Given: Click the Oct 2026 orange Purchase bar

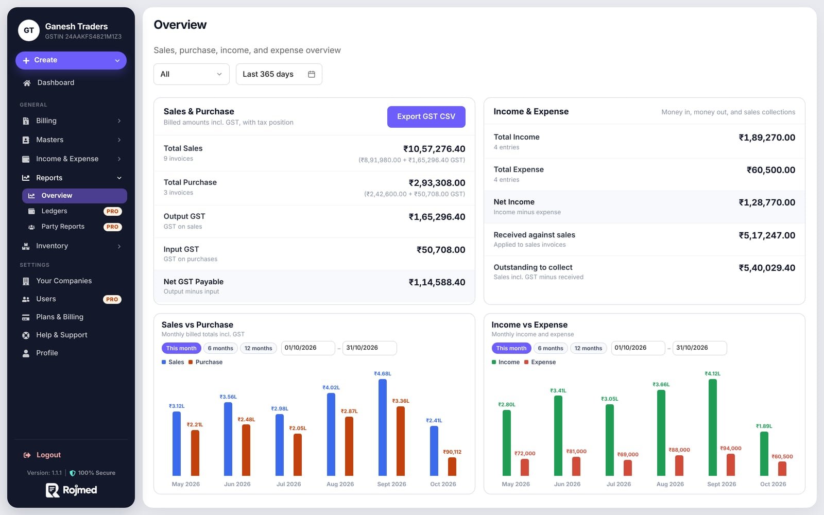Looking at the screenshot, I should click(x=452, y=467).
